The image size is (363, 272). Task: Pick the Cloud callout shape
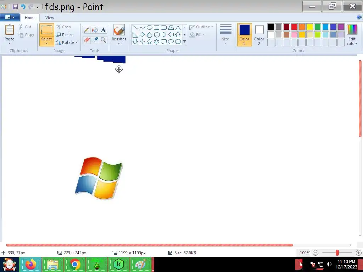(x=178, y=42)
